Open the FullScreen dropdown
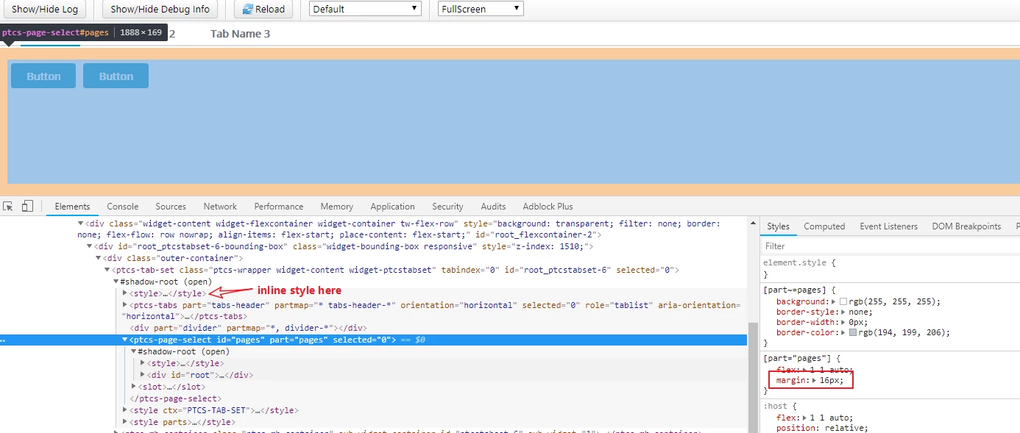 click(x=481, y=9)
